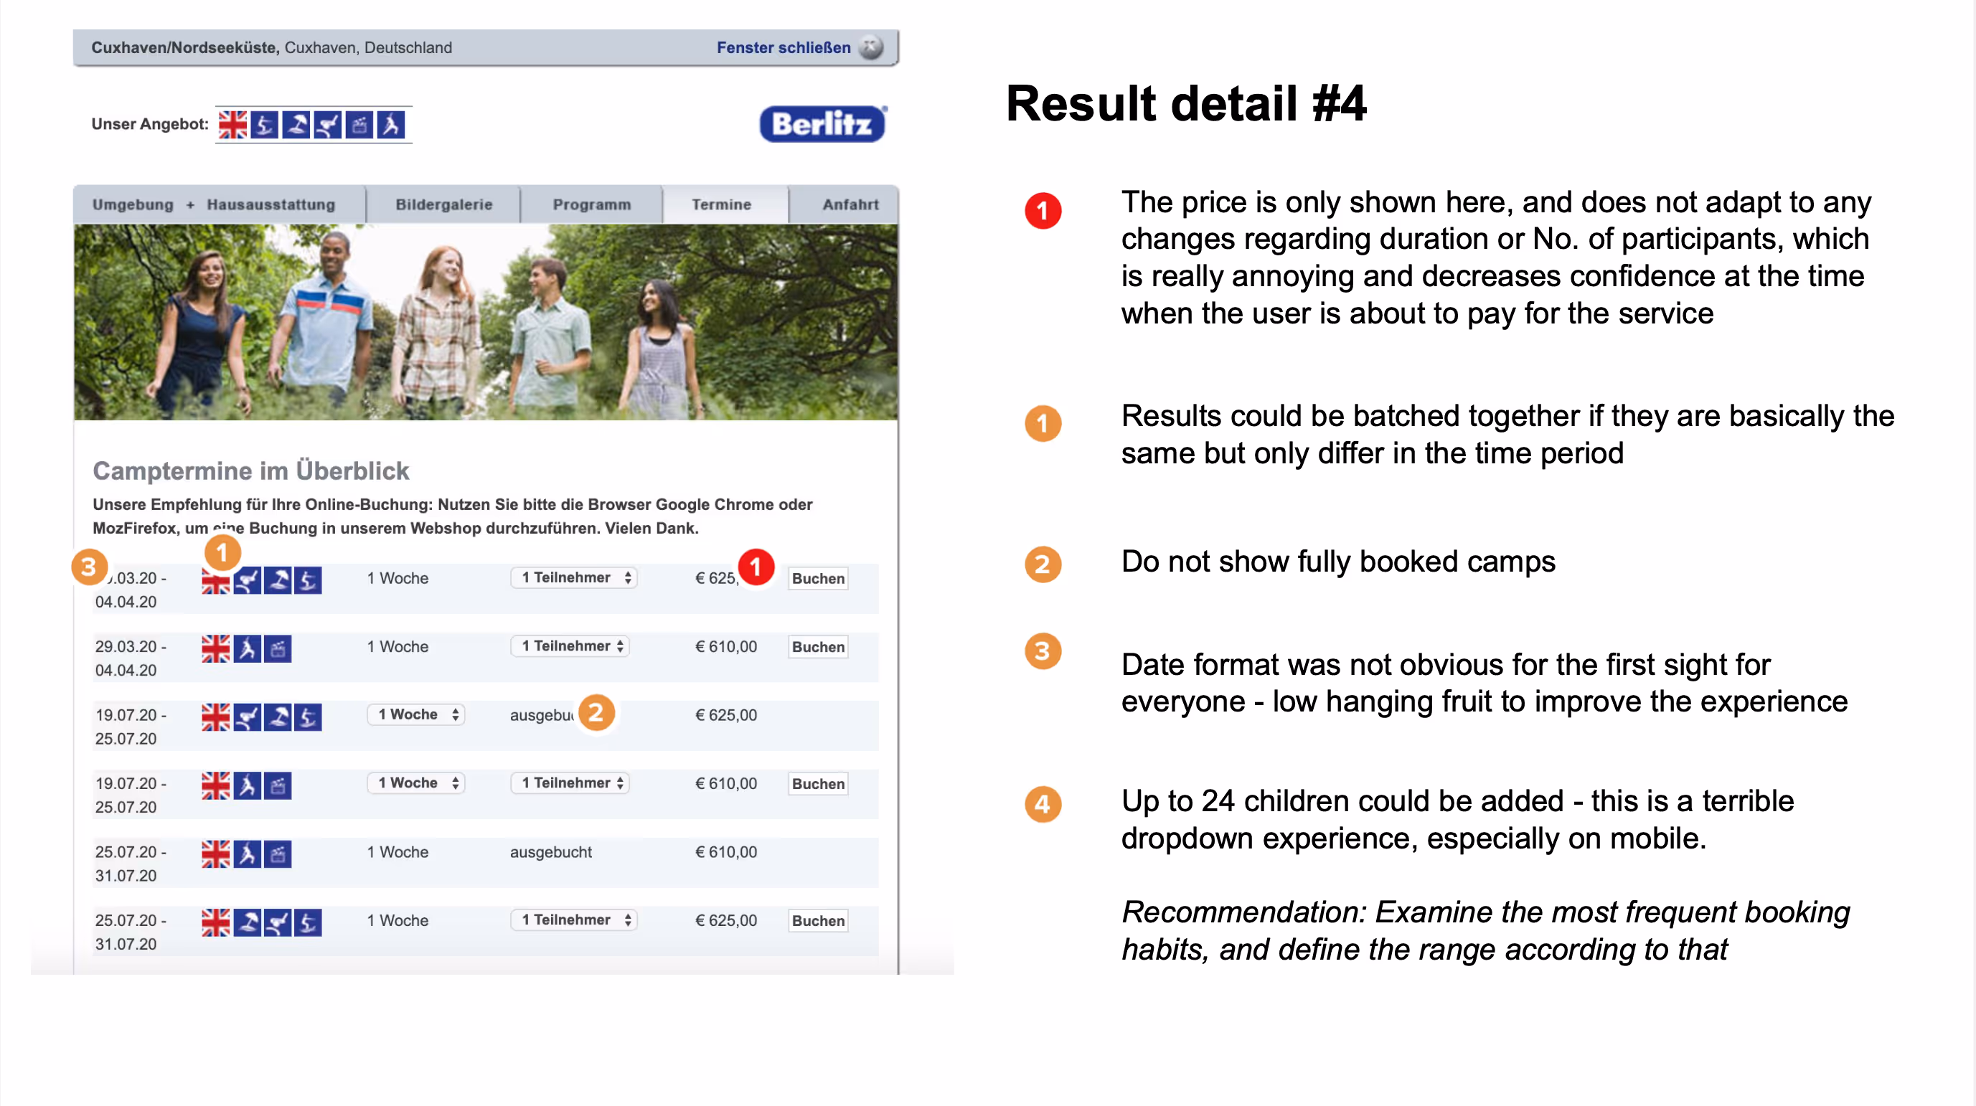Screen dimensions: 1976x1106
Task: Click the film clapperboard icon in Unser Angebot
Action: [359, 124]
